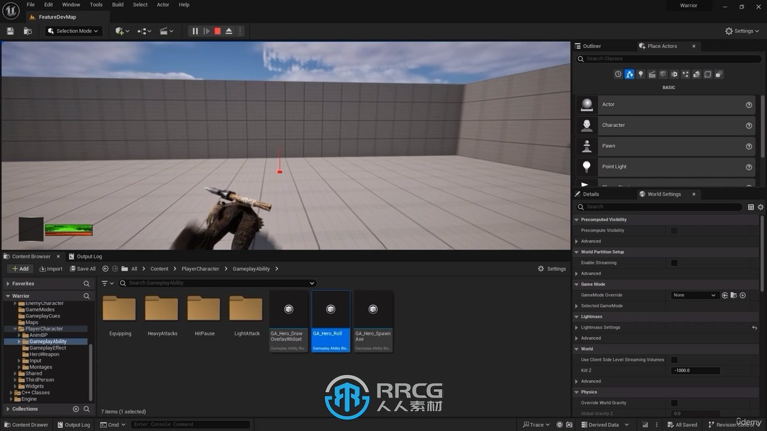Screen dimensions: 767x431
Task: Expand the Selected GameMode row
Action: [577, 306]
